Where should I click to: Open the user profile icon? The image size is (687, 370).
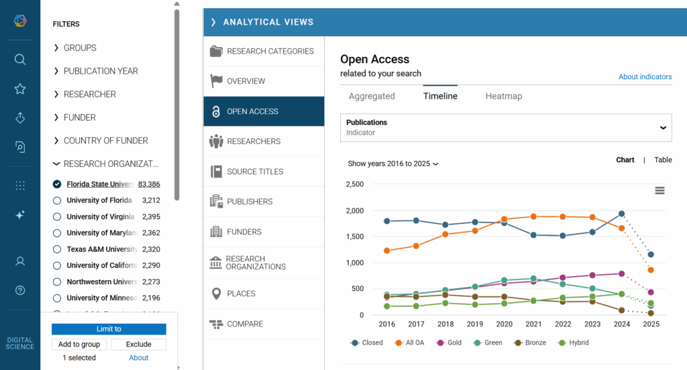(20, 261)
